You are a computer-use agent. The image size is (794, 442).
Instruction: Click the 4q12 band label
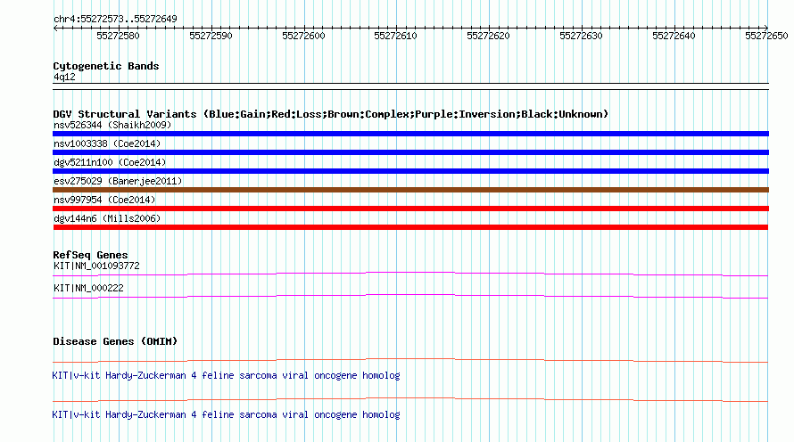pos(64,77)
